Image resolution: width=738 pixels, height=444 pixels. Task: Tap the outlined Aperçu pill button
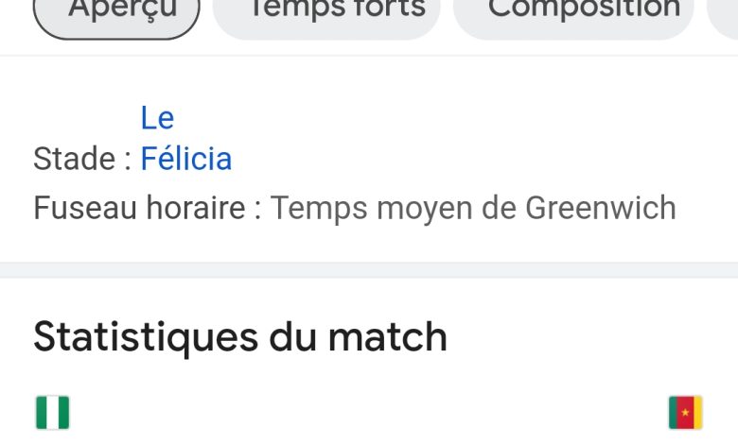(116, 14)
